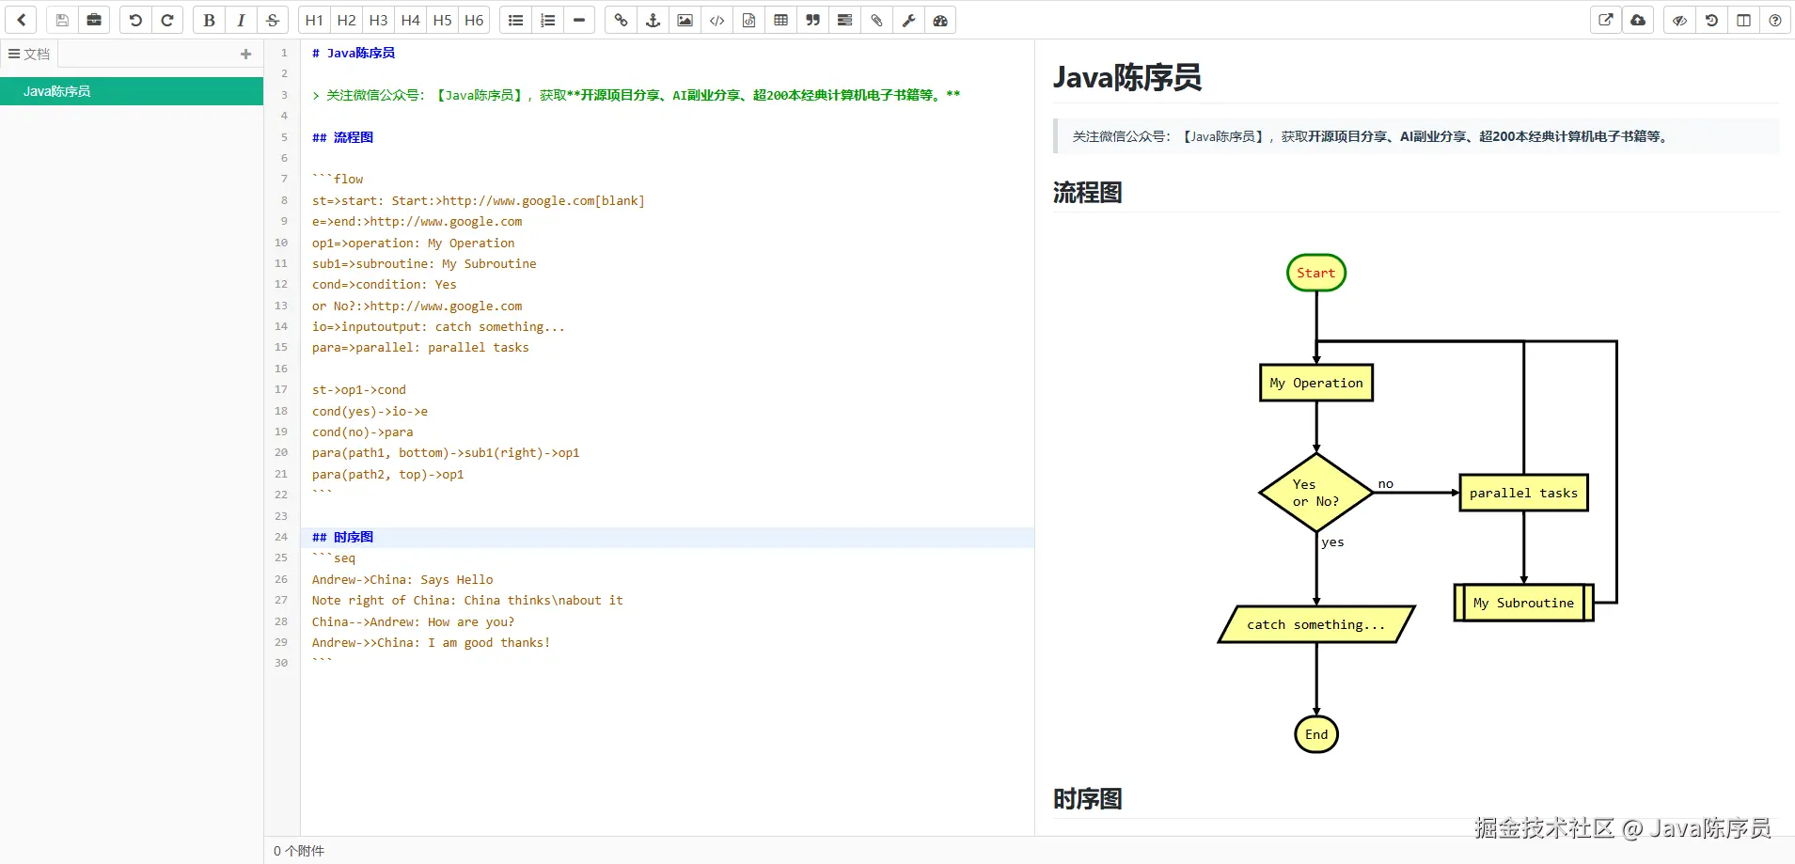Click the 时序图 heading in preview
This screenshot has width=1795, height=864.
tap(1088, 799)
